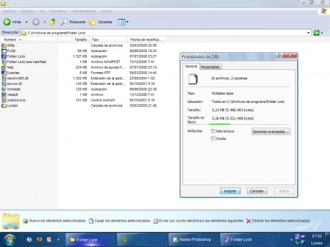This screenshot has height=247, width=330.
Task: Expand the Dirección address bar dropdown
Action: [309, 33]
